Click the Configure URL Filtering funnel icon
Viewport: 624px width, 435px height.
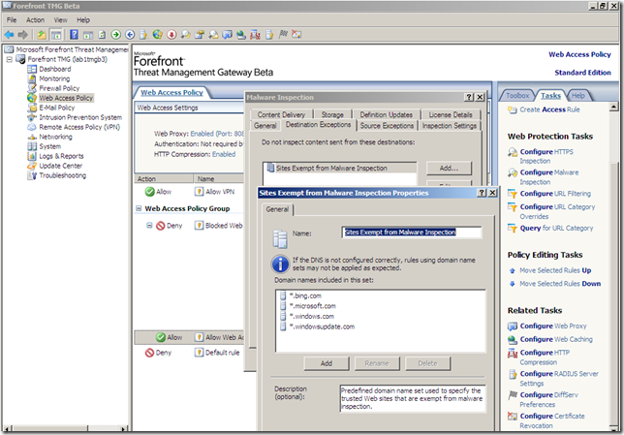(513, 194)
